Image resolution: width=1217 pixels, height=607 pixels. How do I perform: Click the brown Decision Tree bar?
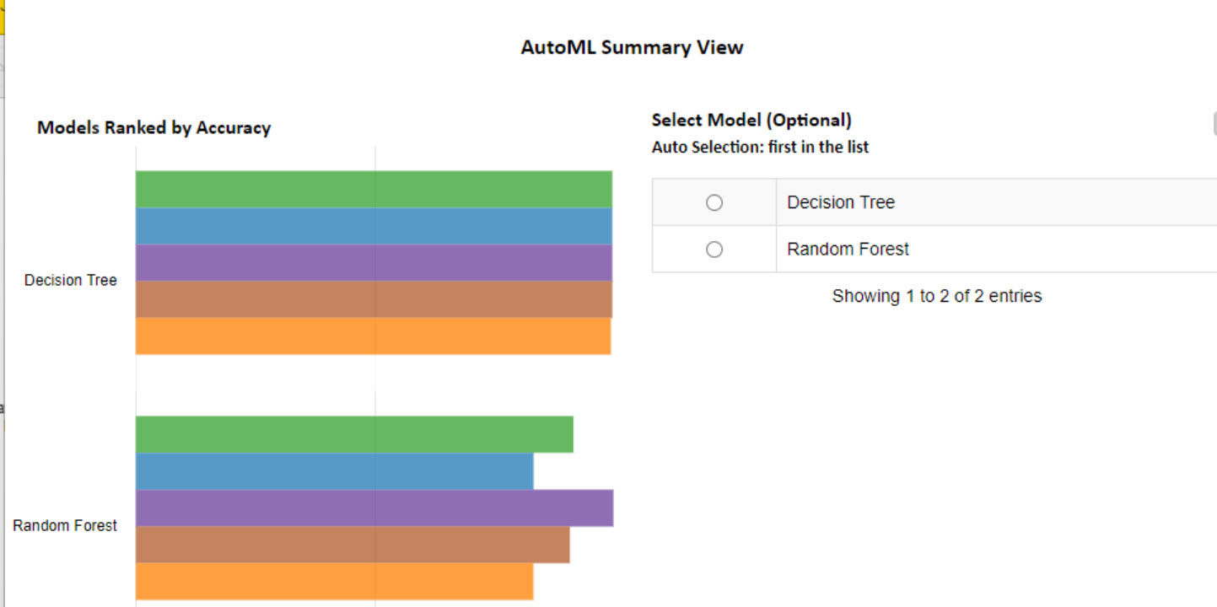(374, 299)
